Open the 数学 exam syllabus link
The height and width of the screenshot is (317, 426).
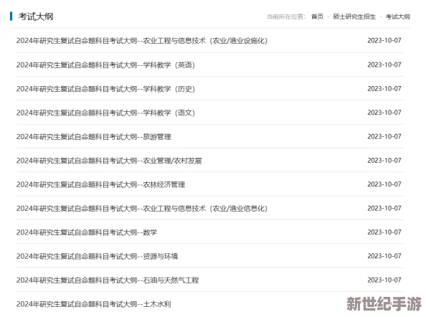pyautogui.click(x=87, y=232)
